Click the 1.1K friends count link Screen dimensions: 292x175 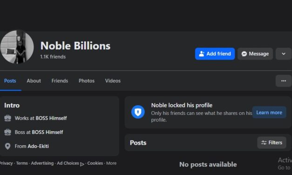pyautogui.click(x=53, y=57)
